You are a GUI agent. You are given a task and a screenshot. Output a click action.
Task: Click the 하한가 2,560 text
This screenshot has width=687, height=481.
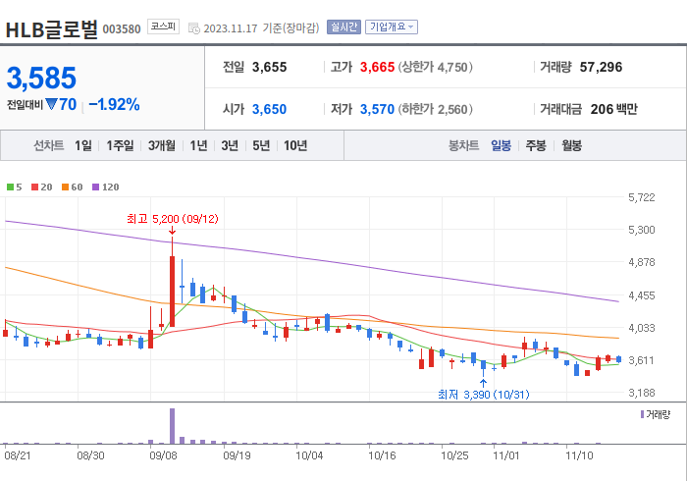pos(435,109)
